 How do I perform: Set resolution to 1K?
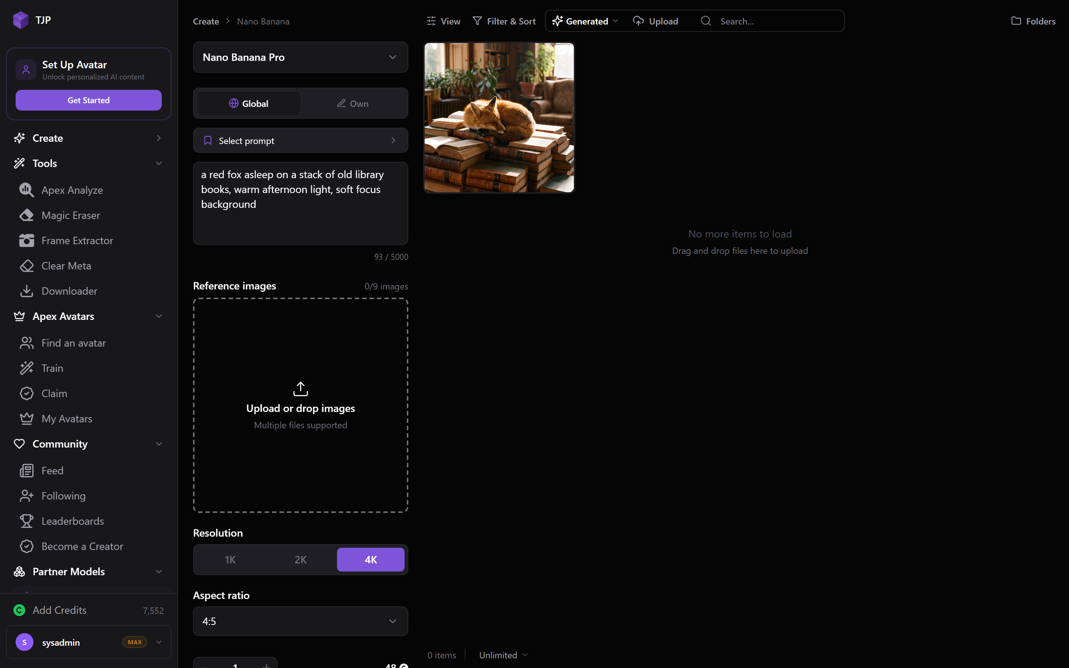click(230, 559)
